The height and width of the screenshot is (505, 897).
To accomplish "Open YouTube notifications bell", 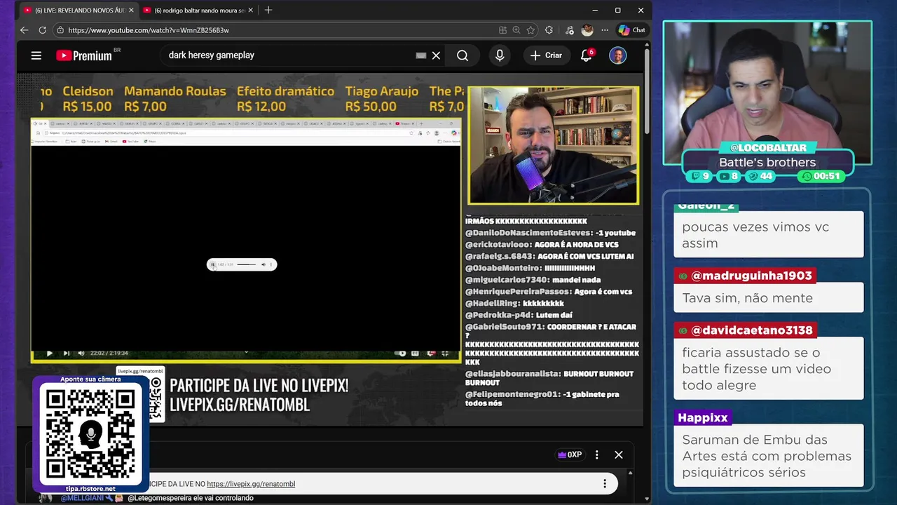I will click(x=587, y=55).
